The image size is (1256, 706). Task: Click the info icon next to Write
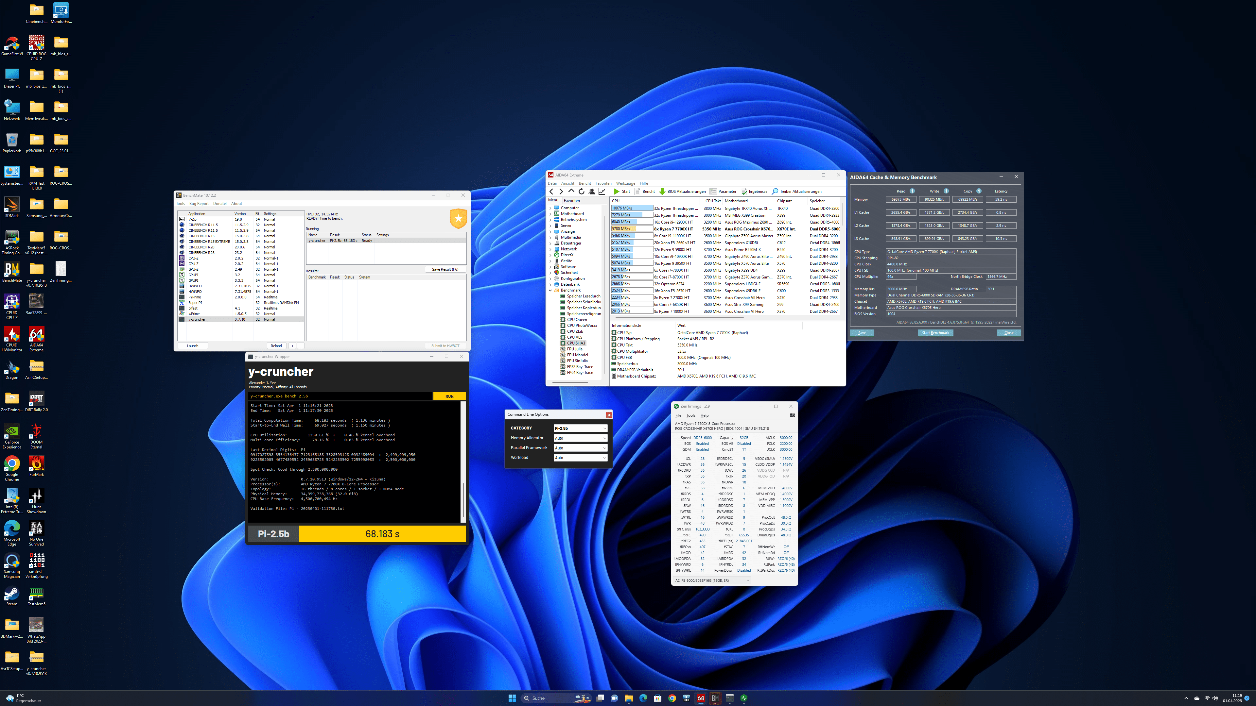click(946, 191)
